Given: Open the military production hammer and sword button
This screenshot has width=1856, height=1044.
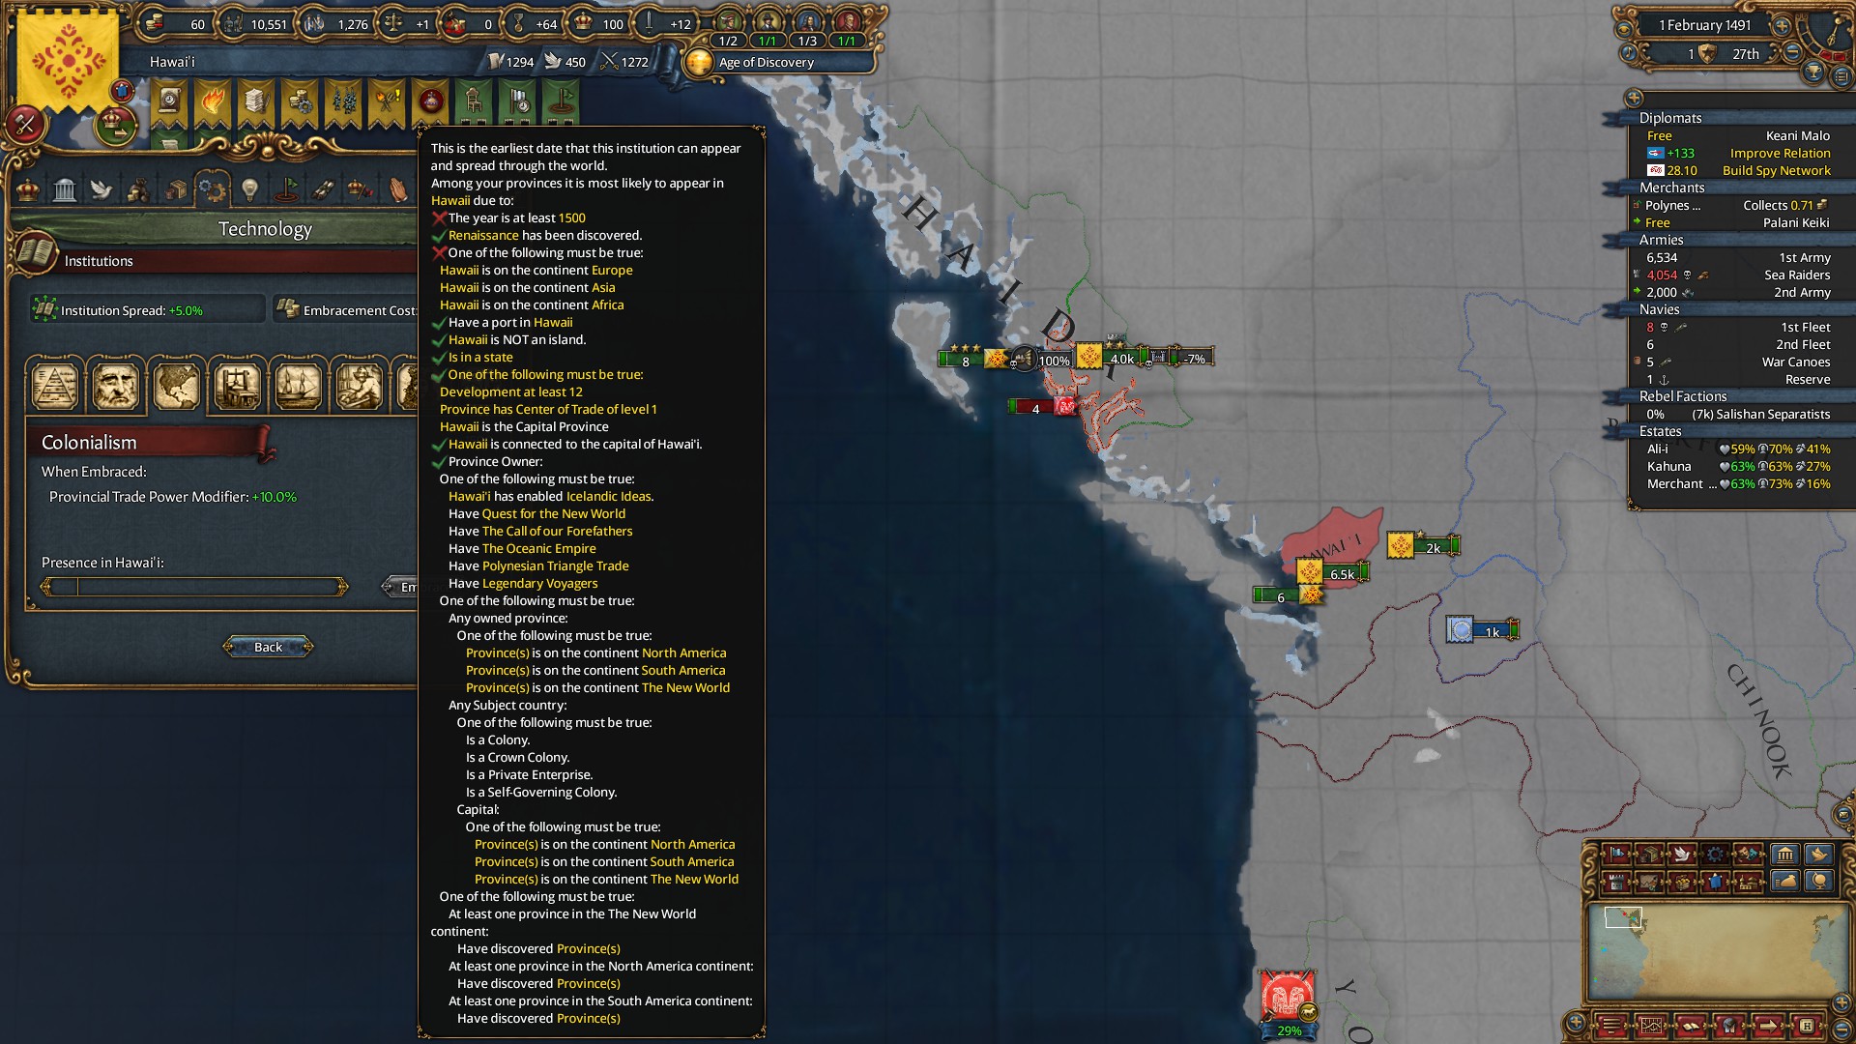Looking at the screenshot, I should click(25, 124).
